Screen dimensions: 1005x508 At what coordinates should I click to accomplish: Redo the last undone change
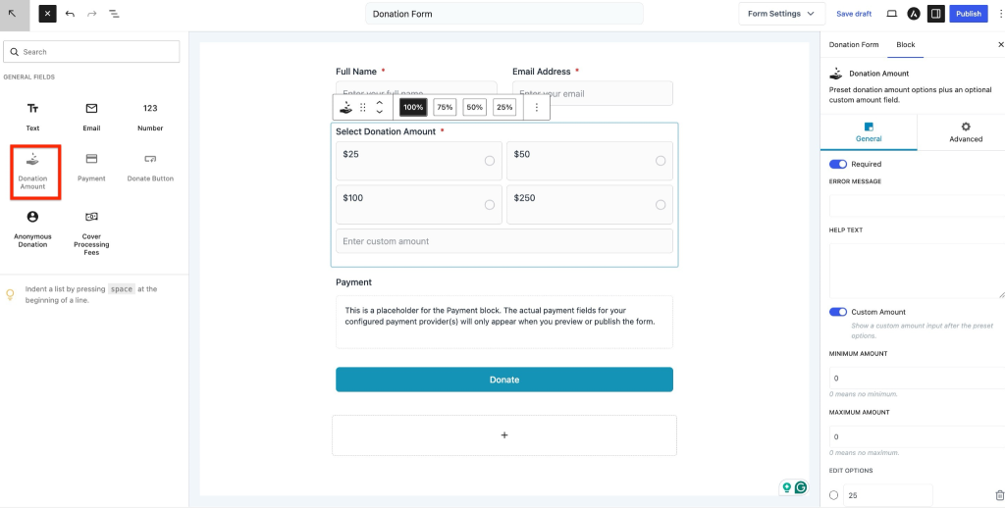coord(91,14)
